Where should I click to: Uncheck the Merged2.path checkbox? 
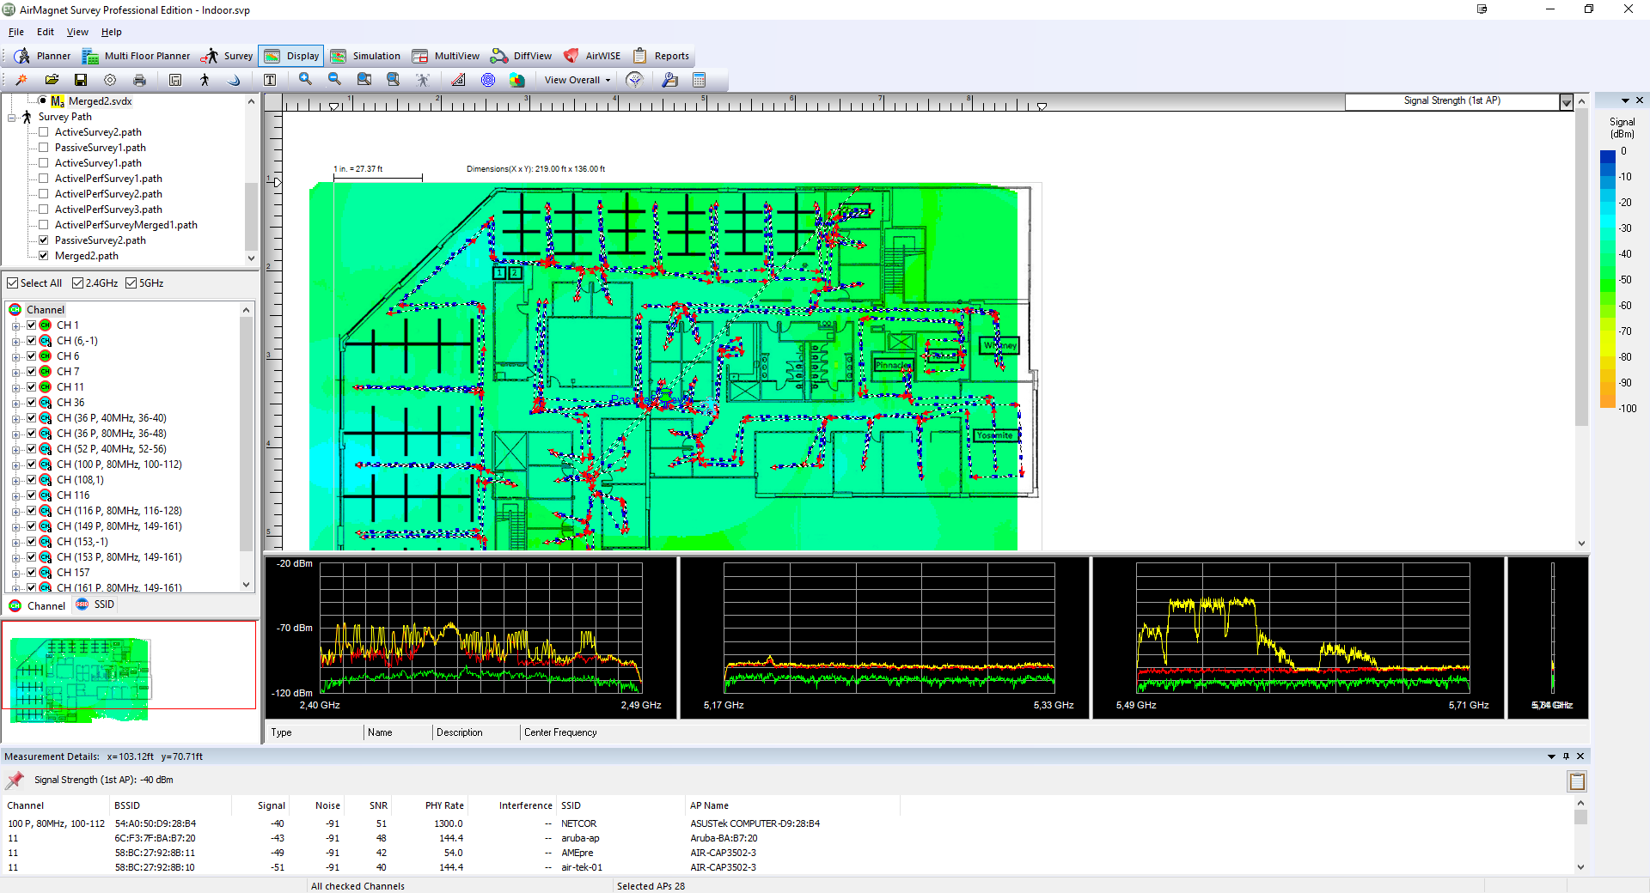point(43,256)
